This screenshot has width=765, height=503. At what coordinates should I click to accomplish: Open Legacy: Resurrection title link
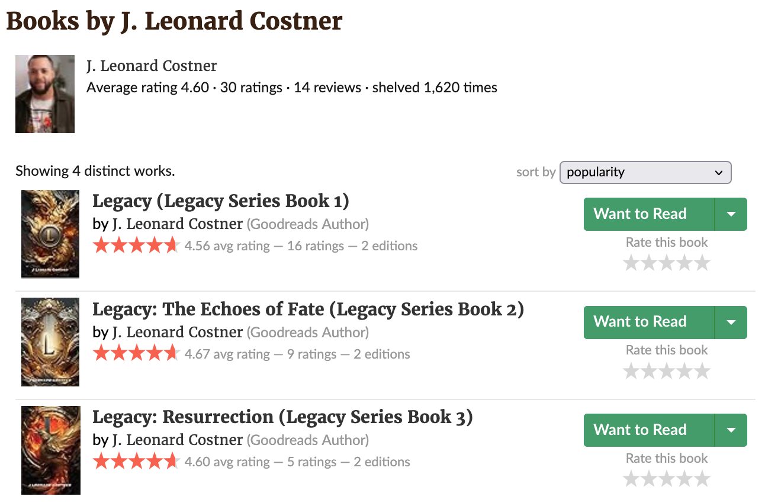pyautogui.click(x=282, y=417)
